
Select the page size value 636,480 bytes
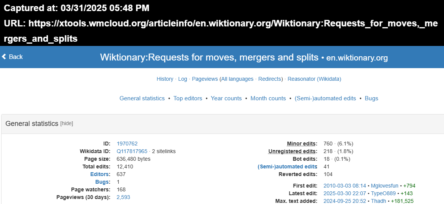[x=133, y=159]
